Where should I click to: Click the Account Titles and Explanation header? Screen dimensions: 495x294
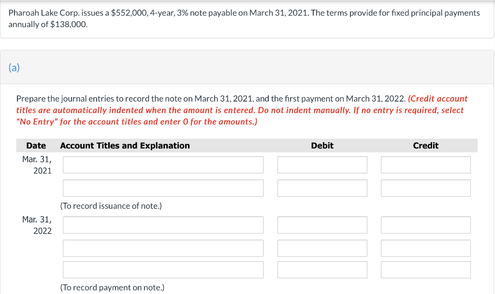[124, 146]
